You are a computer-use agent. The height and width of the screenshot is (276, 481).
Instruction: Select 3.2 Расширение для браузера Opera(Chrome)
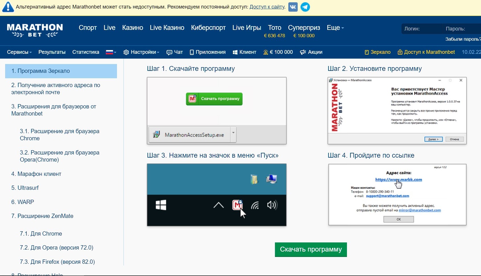point(60,156)
